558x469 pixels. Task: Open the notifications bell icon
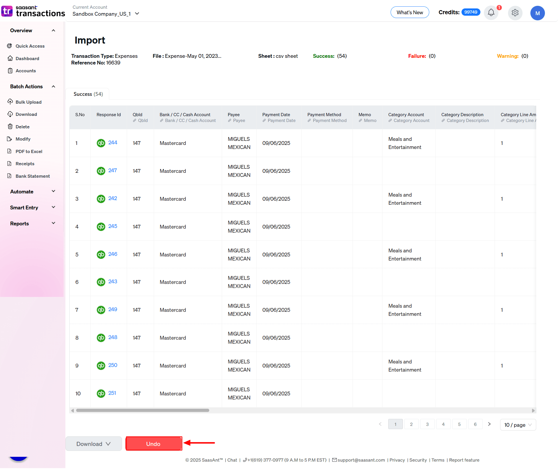click(491, 13)
